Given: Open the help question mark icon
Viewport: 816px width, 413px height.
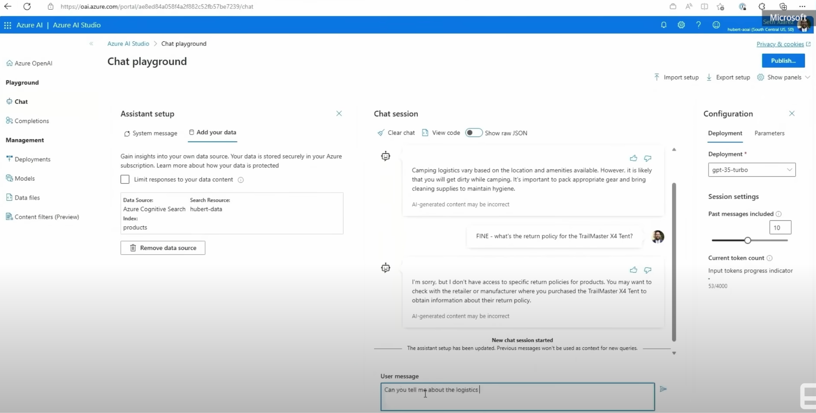Looking at the screenshot, I should point(698,25).
